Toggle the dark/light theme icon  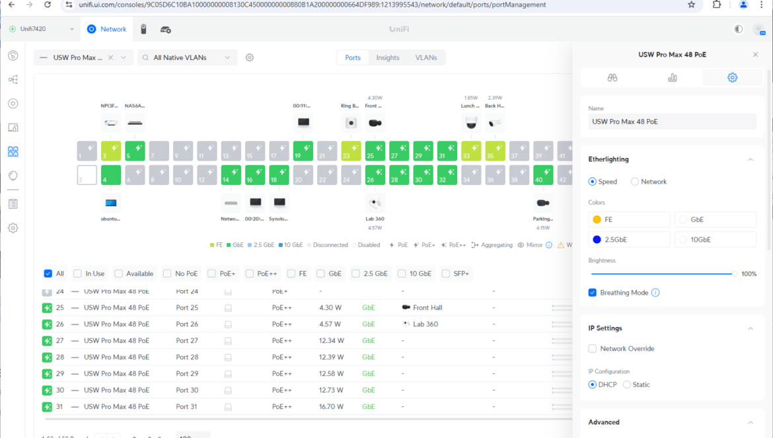click(738, 29)
